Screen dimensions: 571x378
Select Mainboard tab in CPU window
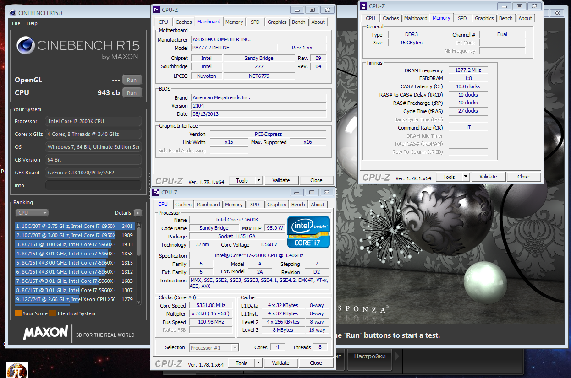pos(208,205)
